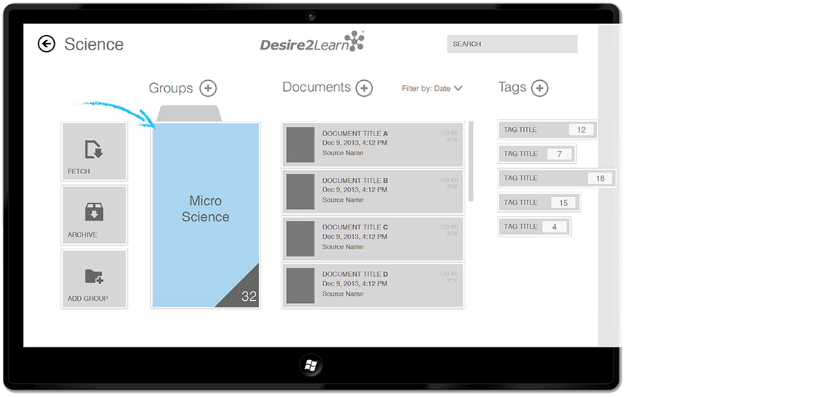Viewport: 834px width, 397px height.
Task: Add a new tag with plus icon
Action: [539, 88]
